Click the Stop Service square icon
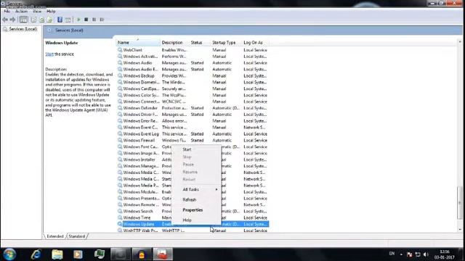 [86, 20]
